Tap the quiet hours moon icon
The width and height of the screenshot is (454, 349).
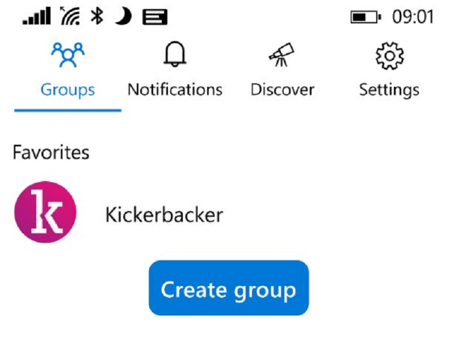pyautogui.click(x=124, y=16)
